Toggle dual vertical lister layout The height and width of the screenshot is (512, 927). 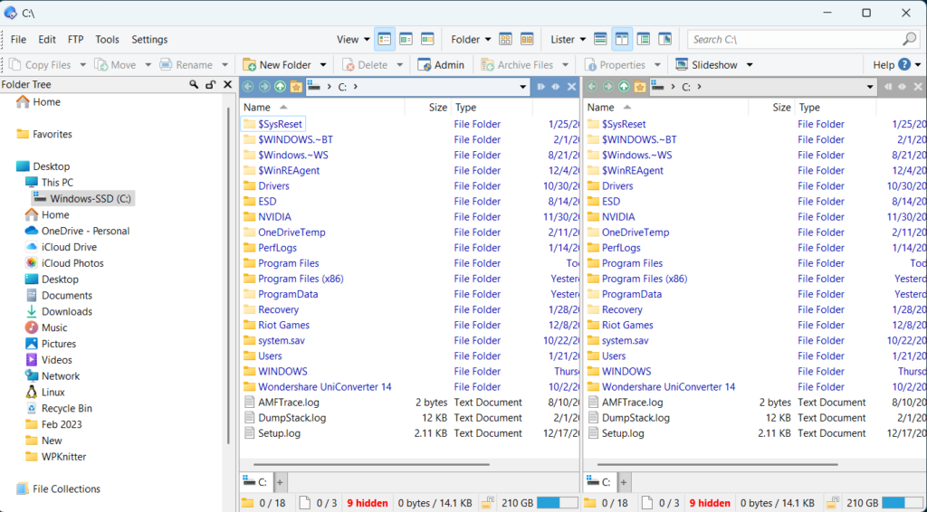(622, 40)
